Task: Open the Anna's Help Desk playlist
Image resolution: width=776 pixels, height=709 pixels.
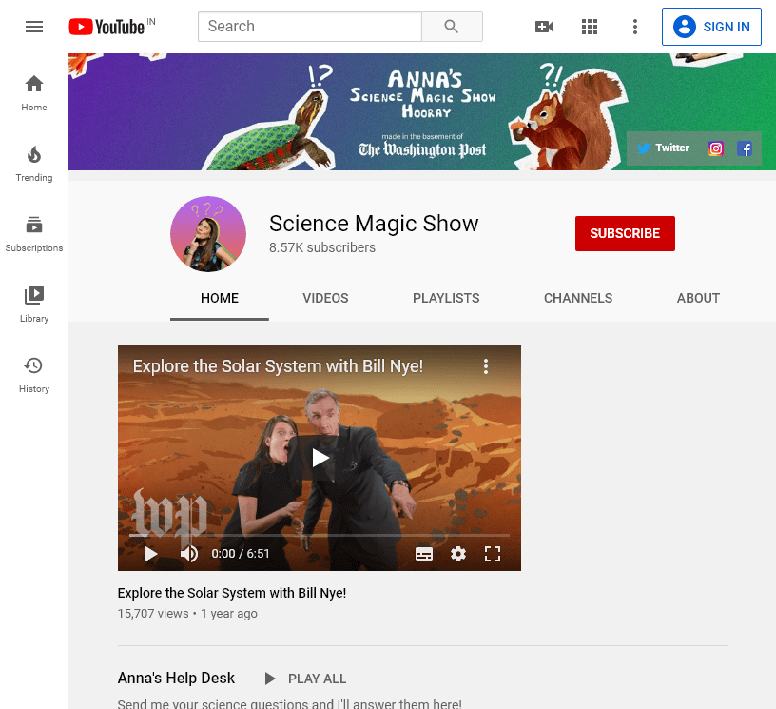Action: point(176,678)
